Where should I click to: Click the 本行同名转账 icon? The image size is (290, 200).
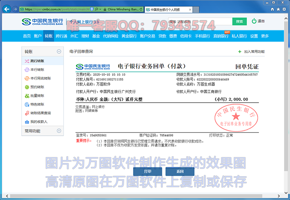(26, 78)
